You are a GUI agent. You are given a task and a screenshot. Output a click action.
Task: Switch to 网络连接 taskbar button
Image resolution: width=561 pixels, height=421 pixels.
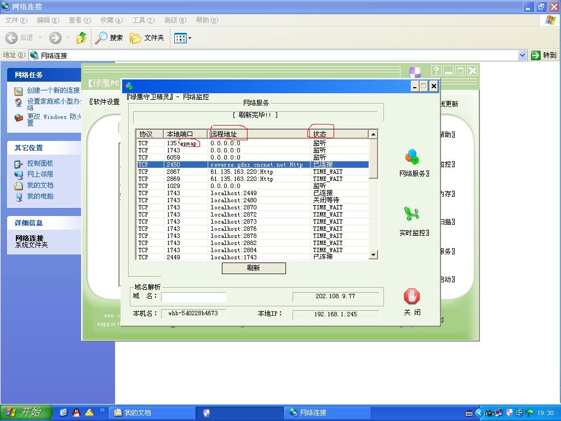(327, 413)
